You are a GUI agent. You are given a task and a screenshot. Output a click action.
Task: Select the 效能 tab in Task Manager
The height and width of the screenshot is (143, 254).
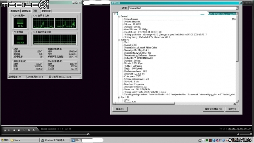point(35,11)
